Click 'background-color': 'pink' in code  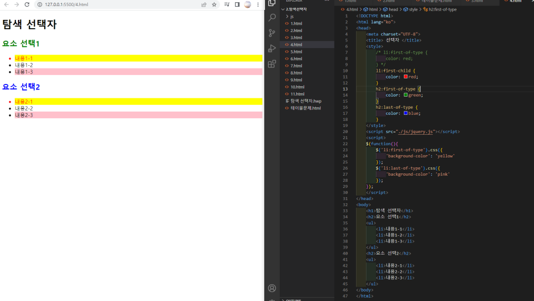(417, 174)
